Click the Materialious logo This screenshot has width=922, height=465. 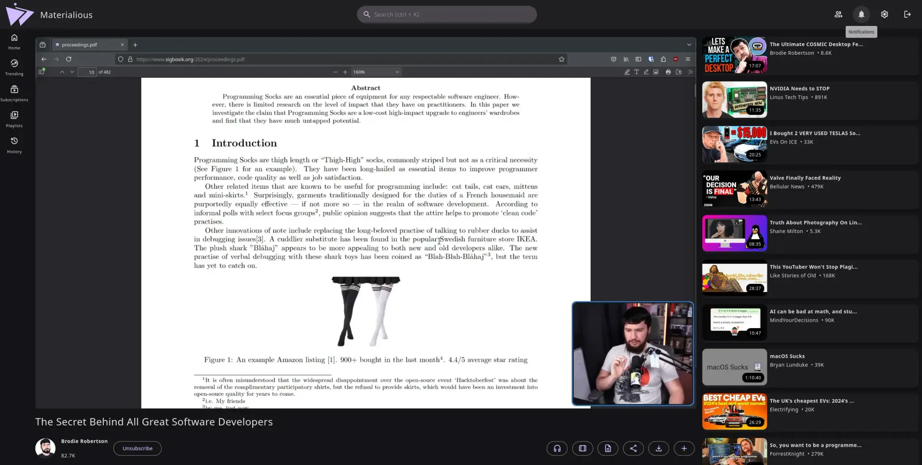pos(20,14)
